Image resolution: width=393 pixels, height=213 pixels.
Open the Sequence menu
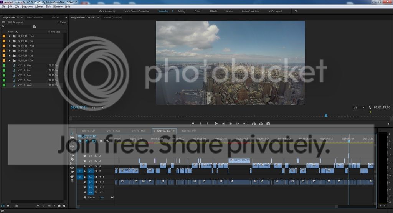[x=27, y=7]
